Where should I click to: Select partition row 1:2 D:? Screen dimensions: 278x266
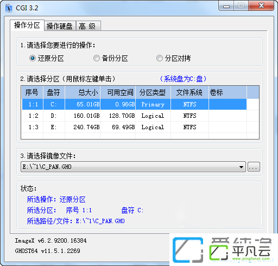pos(134,116)
